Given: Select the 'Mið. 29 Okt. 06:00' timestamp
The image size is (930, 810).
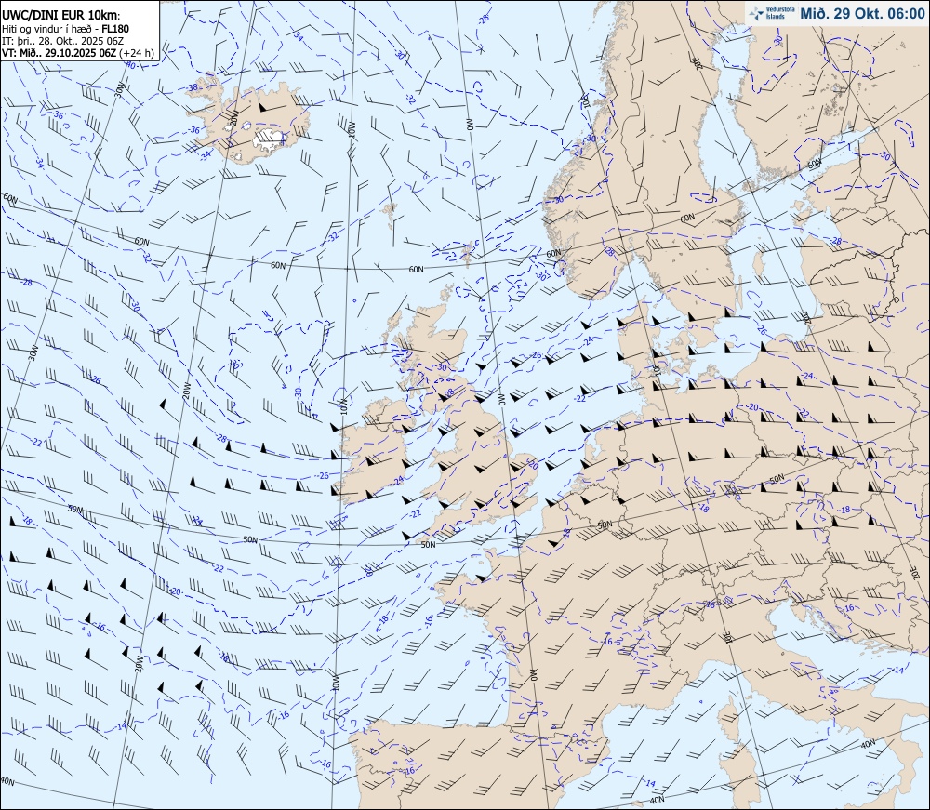Looking at the screenshot, I should 862,13.
